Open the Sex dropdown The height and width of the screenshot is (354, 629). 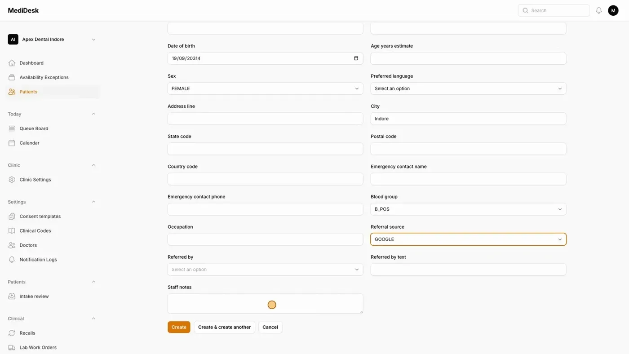coord(265,88)
